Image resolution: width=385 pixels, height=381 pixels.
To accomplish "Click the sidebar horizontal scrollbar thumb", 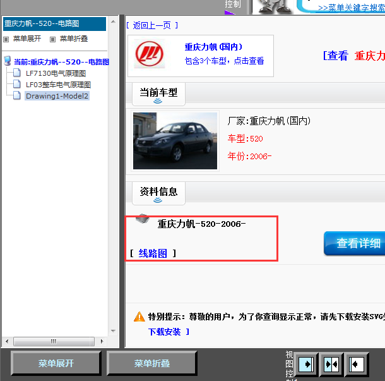I will click(x=54, y=341).
